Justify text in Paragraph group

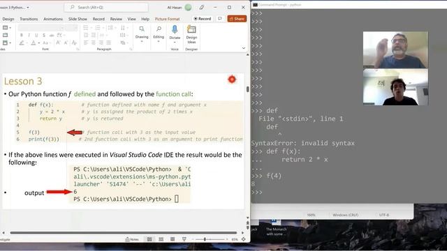[x=108, y=43]
